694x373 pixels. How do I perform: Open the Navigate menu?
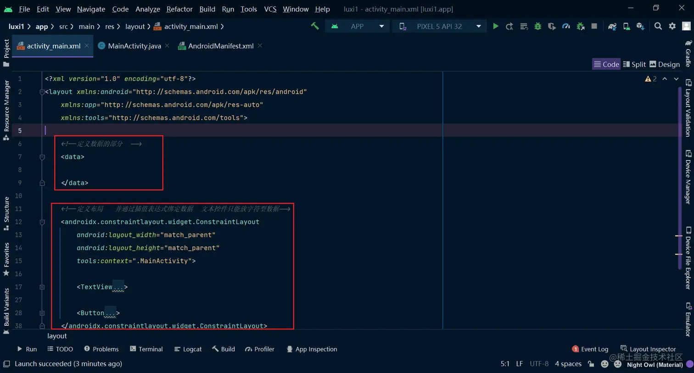tap(91, 9)
